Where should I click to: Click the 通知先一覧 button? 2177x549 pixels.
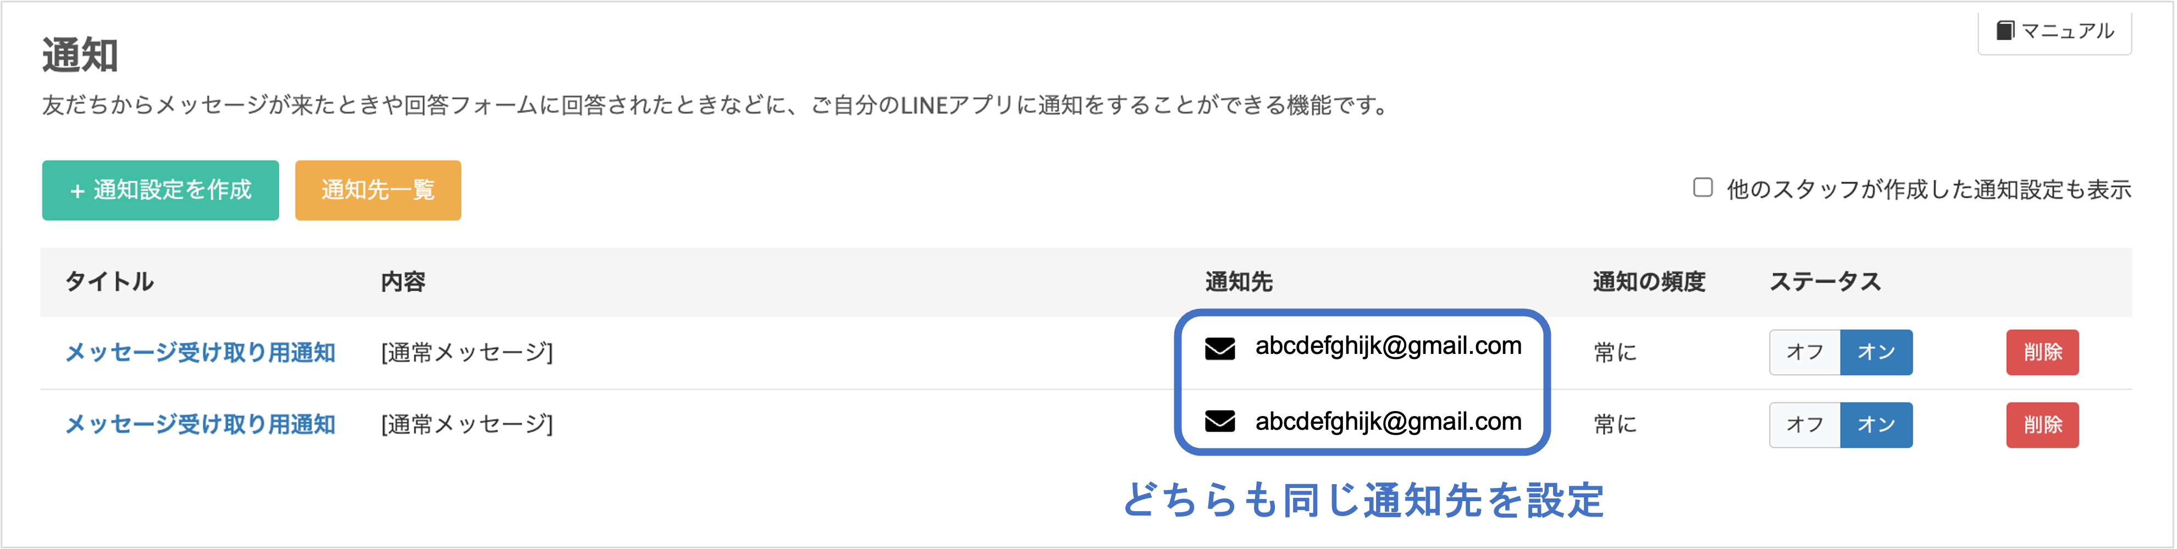pyautogui.click(x=378, y=190)
